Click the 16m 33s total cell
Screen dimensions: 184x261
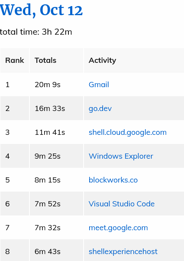57,108
